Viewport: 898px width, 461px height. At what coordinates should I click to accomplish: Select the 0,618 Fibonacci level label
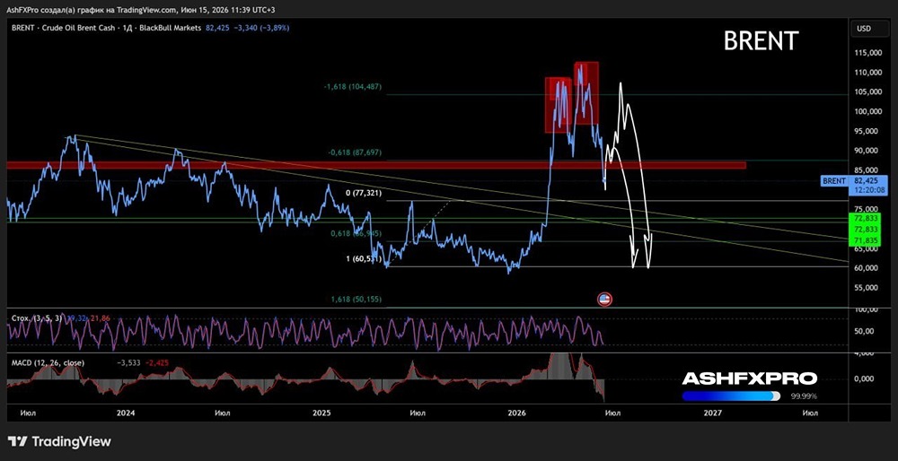point(357,233)
